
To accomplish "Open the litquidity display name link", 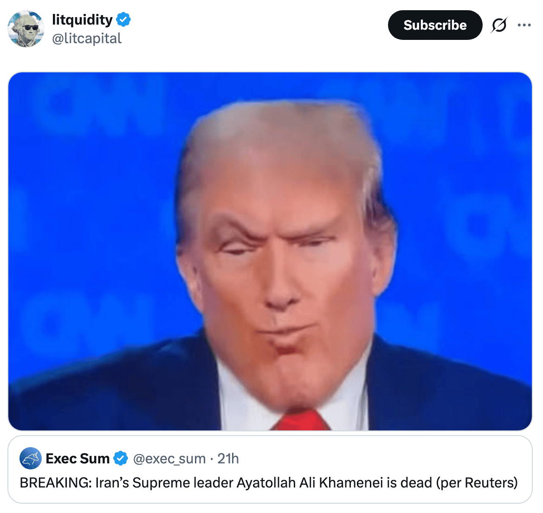I will coord(83,20).
